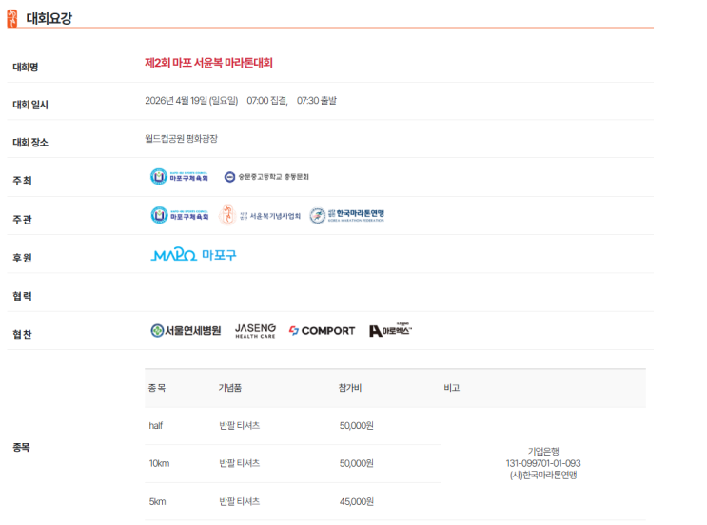
Task: Click the 주관 row label
Action: (22, 220)
